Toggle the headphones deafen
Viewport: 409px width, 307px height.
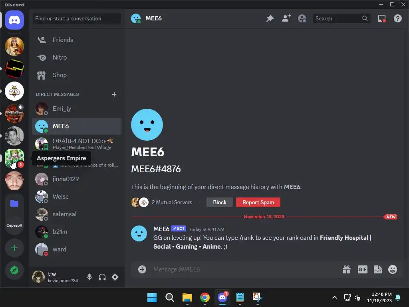(102, 277)
